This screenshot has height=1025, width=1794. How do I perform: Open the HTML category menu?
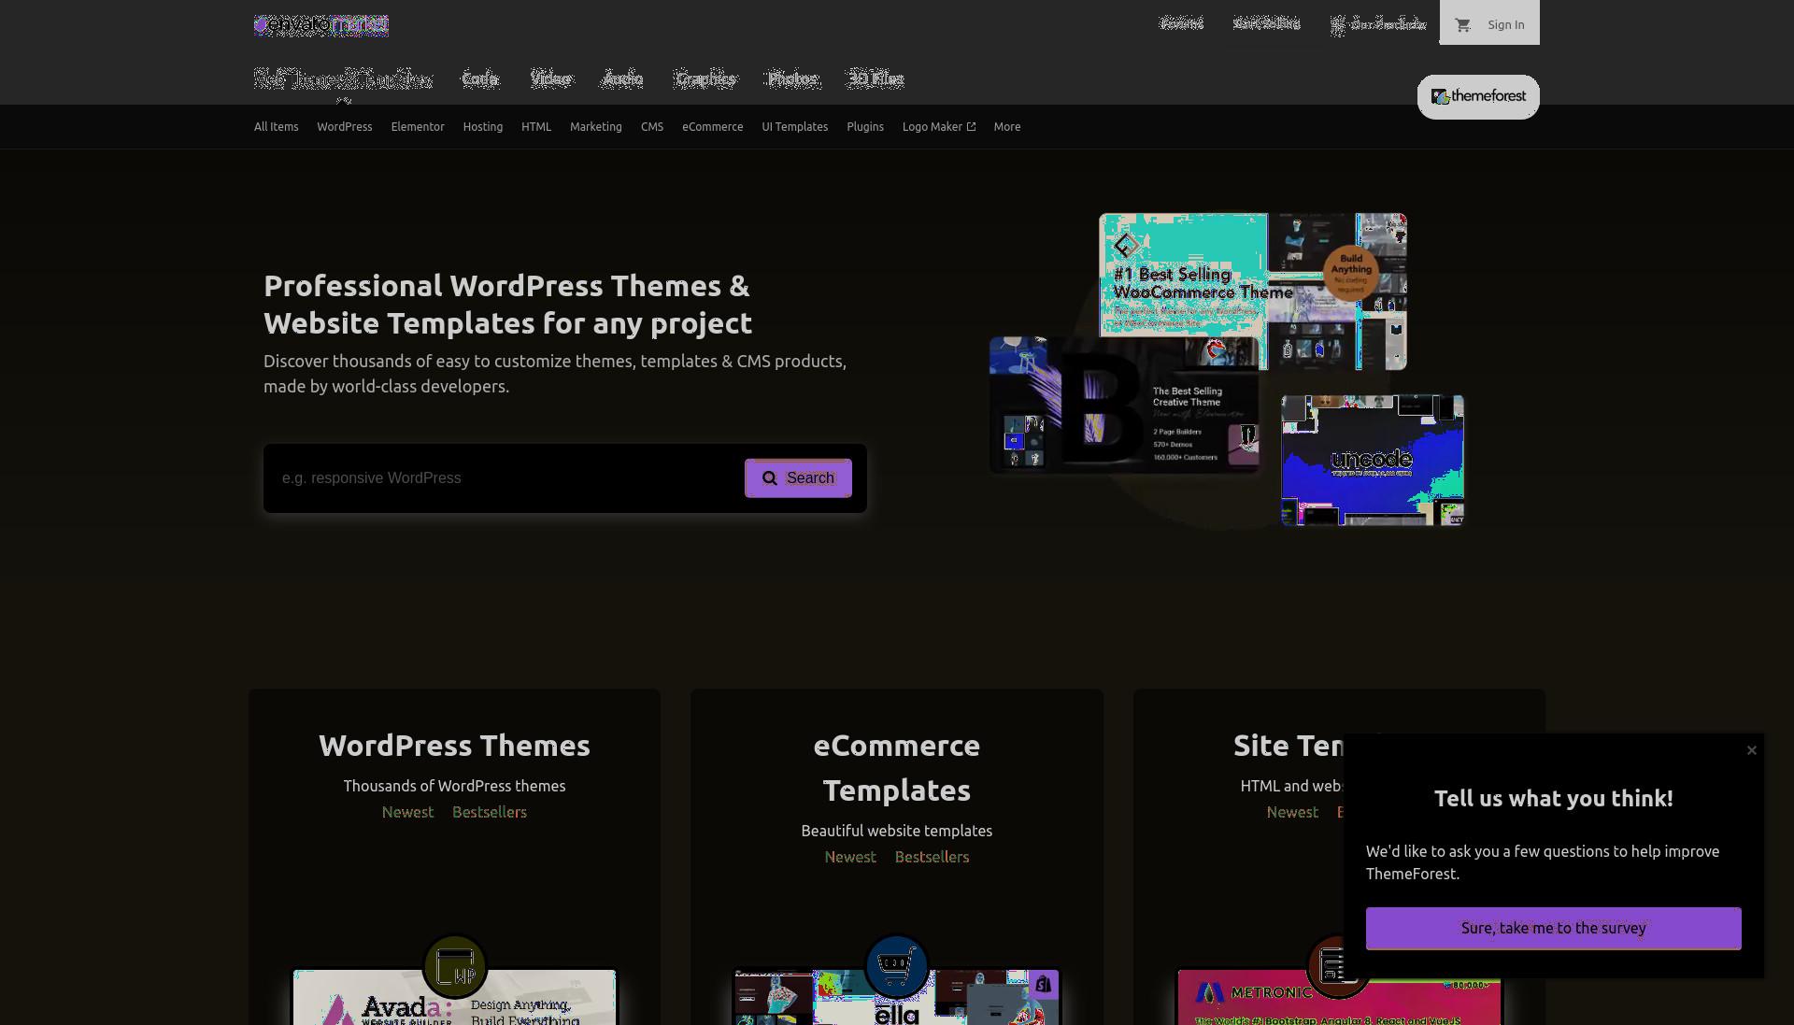(x=536, y=127)
